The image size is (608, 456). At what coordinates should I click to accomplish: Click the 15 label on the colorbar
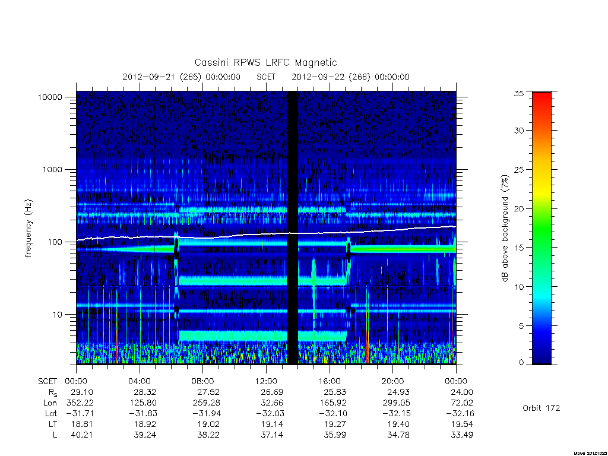tap(519, 248)
